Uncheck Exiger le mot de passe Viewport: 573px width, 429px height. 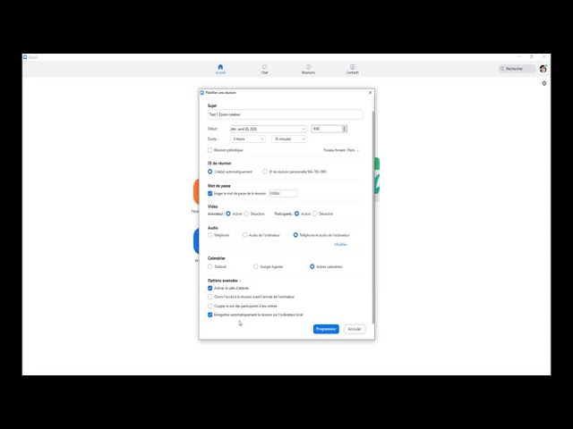[210, 193]
